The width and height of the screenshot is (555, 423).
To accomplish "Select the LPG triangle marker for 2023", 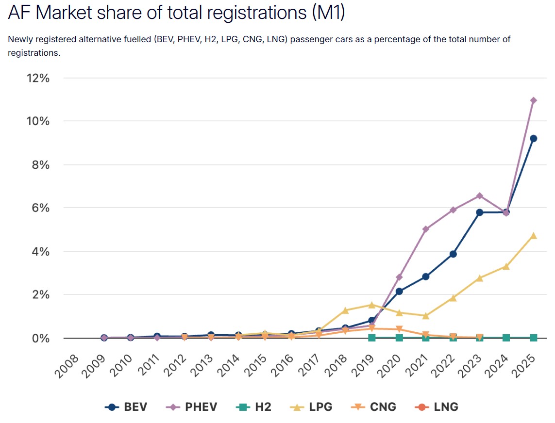I will click(480, 278).
